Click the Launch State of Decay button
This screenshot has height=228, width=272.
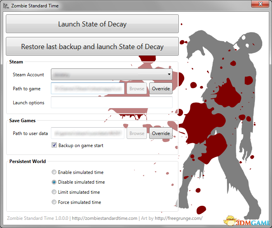coord(92,24)
